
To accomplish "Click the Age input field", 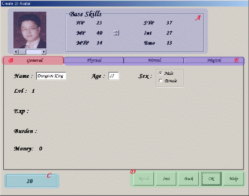I will point(114,76).
